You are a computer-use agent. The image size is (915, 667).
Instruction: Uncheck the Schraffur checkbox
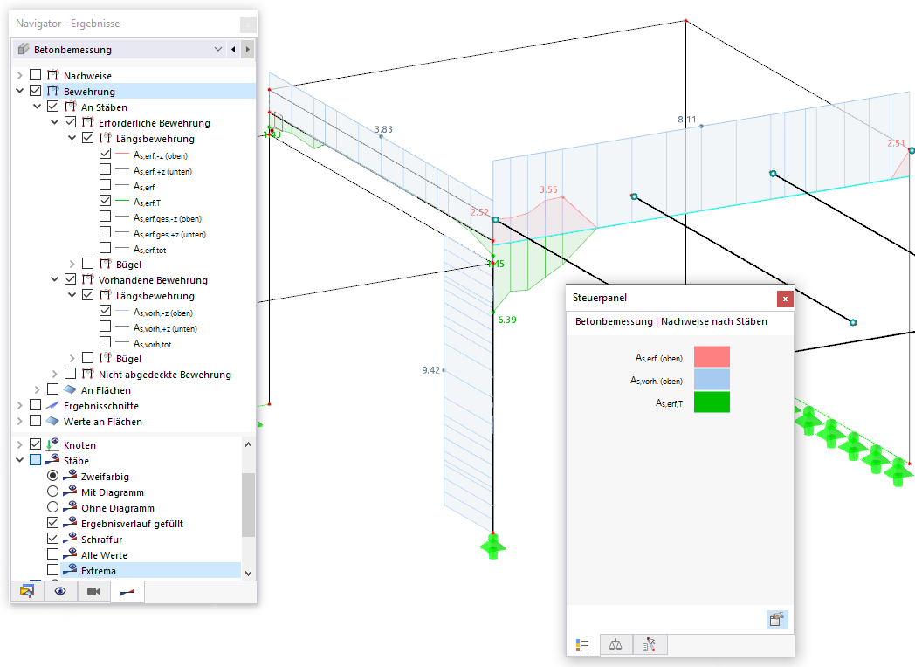[52, 539]
